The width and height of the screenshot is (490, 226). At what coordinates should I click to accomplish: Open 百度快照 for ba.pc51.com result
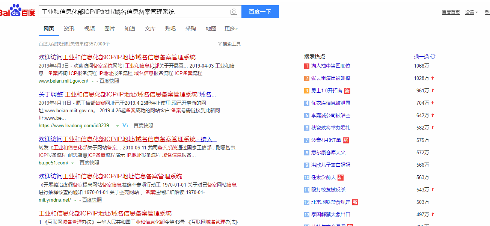coord(89,163)
